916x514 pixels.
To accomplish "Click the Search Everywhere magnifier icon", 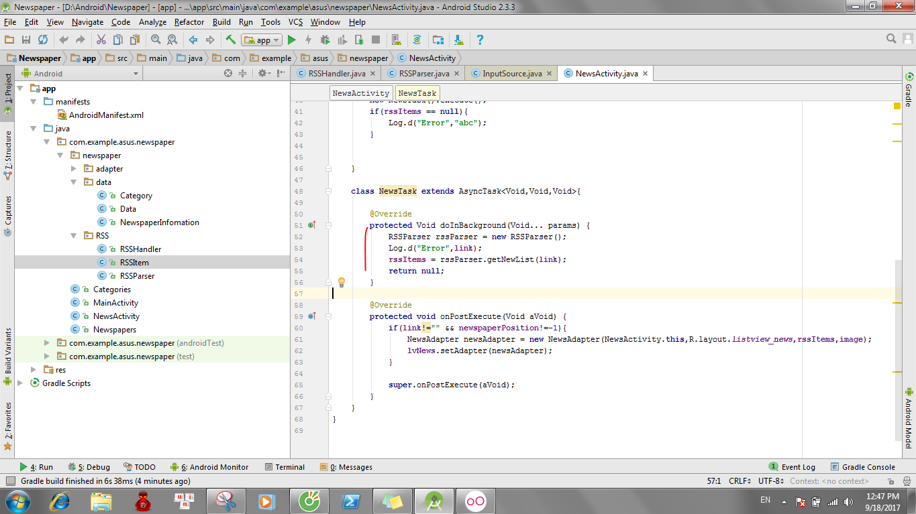I will point(891,39).
